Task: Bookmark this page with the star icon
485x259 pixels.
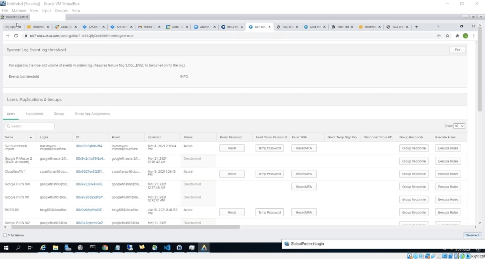Action: click(x=448, y=35)
